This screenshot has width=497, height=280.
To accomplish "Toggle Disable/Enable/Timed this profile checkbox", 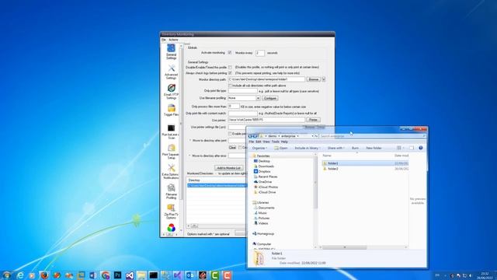I will point(230,68).
